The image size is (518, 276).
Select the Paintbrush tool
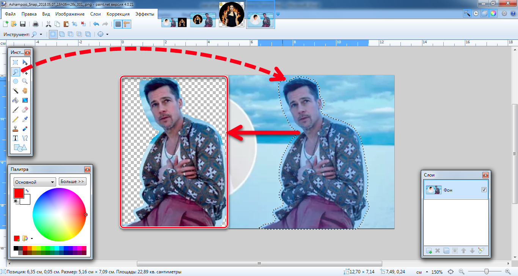[x=15, y=110]
